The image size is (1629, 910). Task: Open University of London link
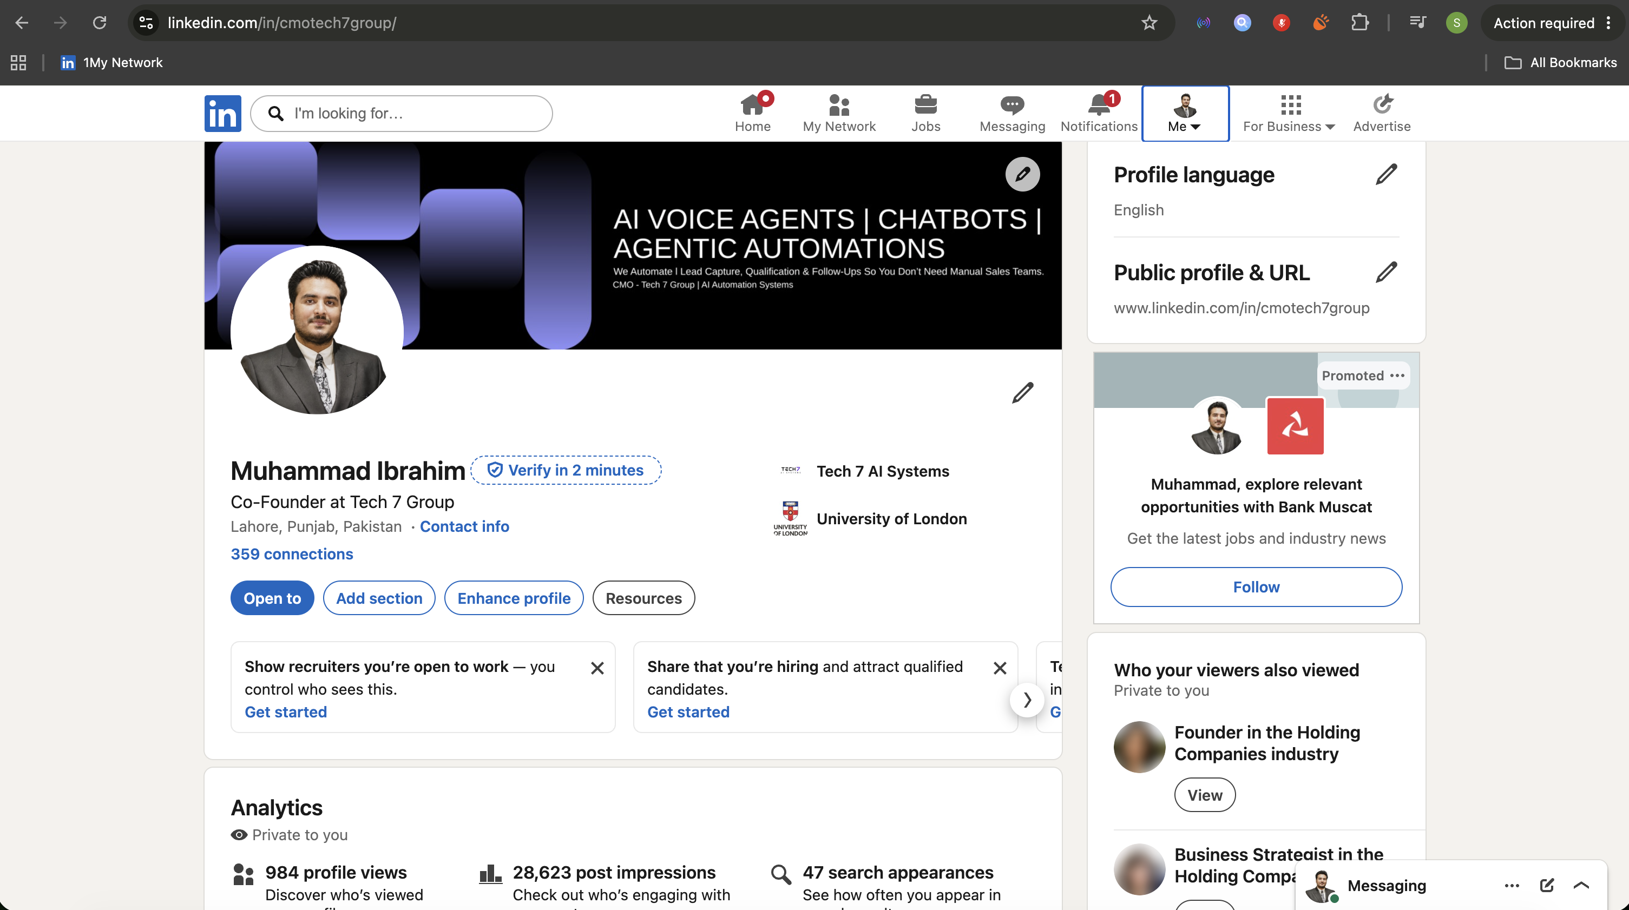click(892, 518)
